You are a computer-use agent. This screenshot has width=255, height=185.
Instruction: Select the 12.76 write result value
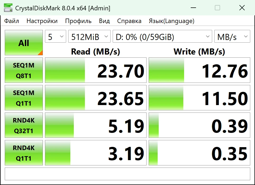[199, 70]
